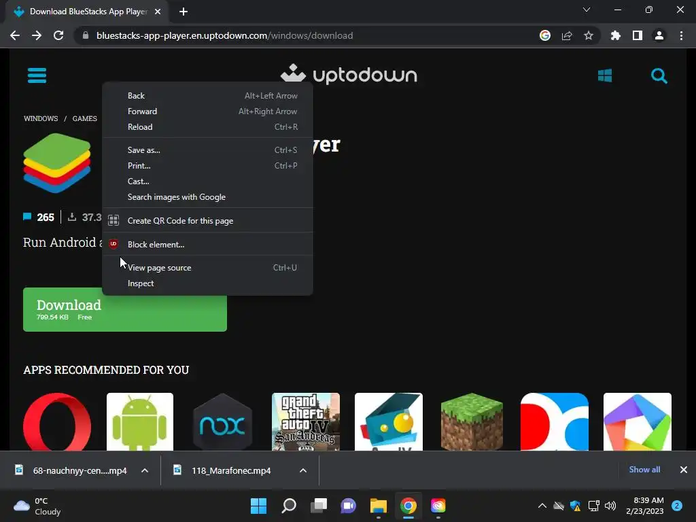
Task: Open the Chrome three-dot menu
Action: (x=681, y=35)
